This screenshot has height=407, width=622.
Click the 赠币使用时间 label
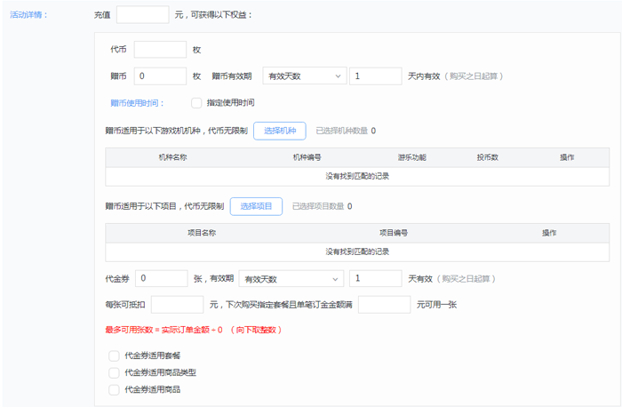point(137,103)
